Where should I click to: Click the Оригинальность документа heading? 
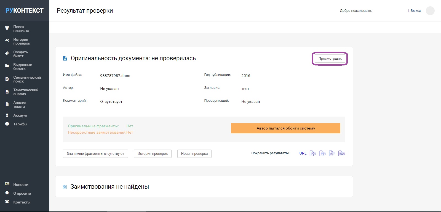tap(133, 58)
